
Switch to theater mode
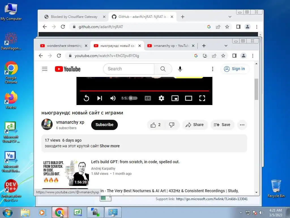(x=188, y=98)
